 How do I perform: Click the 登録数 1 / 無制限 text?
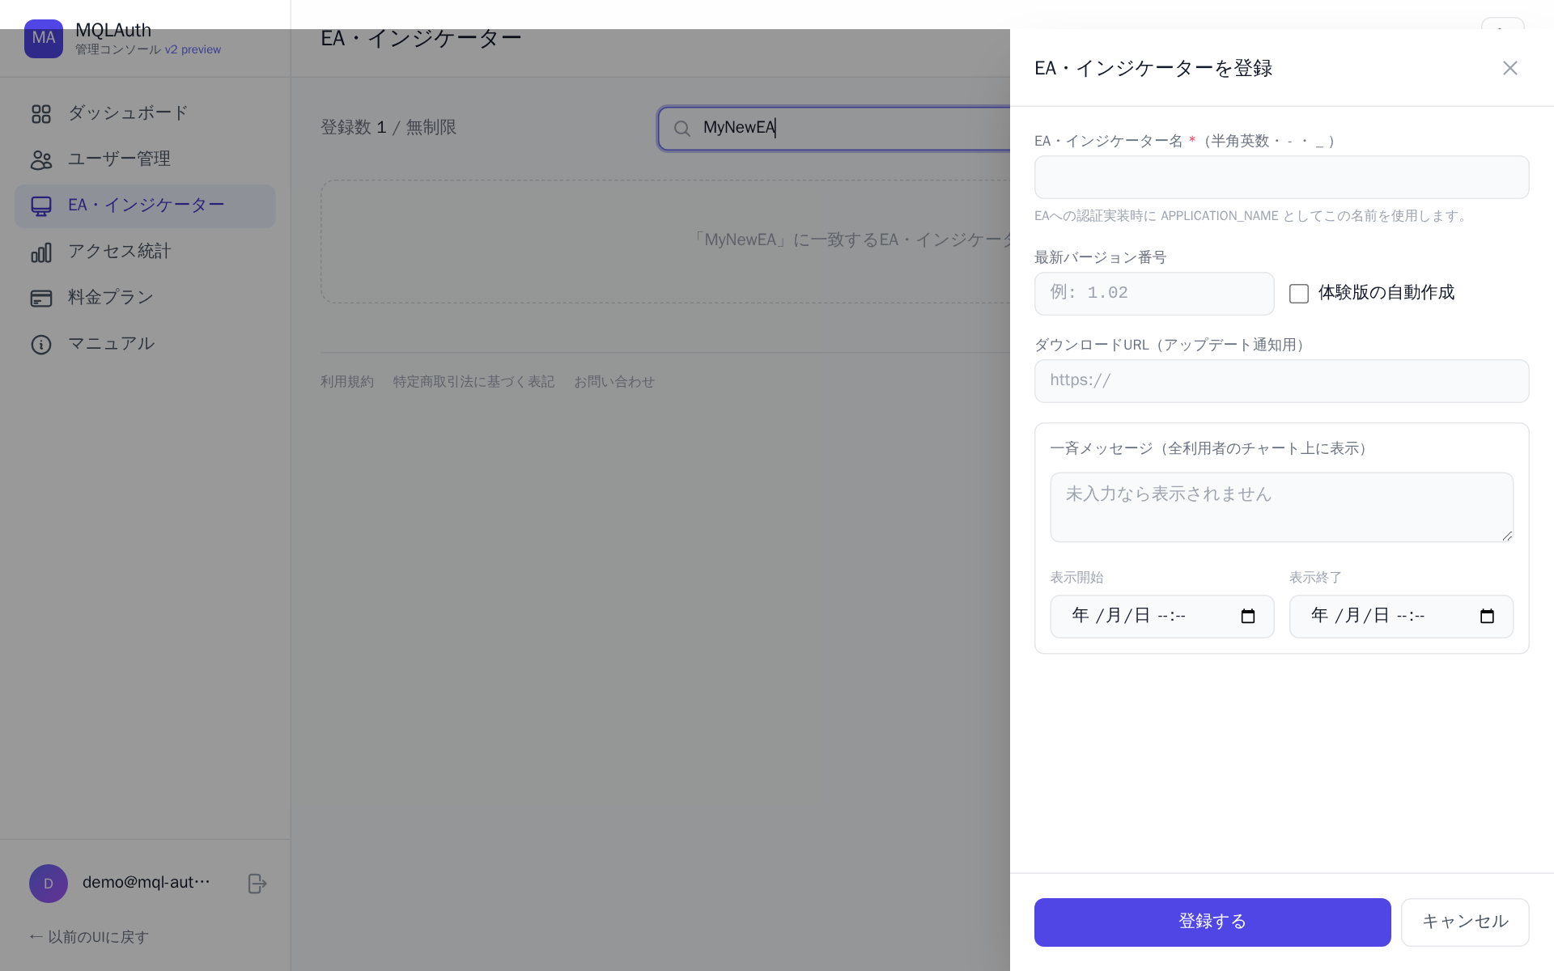[388, 127]
